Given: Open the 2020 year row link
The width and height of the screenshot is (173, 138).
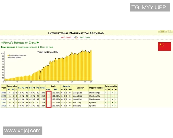Looking at the screenshot, I should click(4, 102).
